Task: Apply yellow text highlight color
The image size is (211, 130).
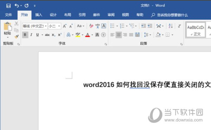Action: (78, 35)
